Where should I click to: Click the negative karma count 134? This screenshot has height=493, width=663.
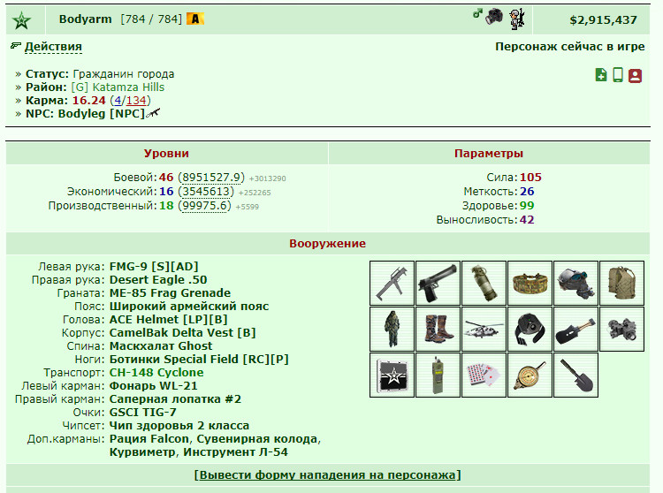click(136, 101)
